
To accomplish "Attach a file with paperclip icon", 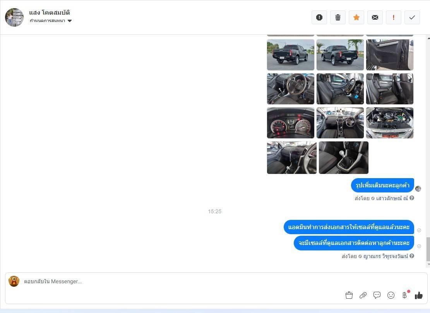I will pos(363,295).
